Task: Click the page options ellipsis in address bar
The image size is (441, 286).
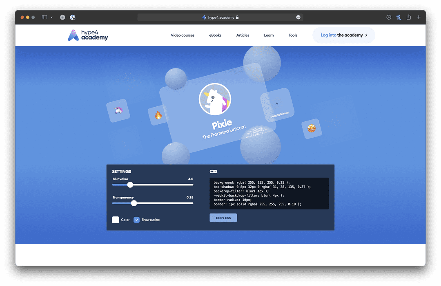Action: [298, 18]
